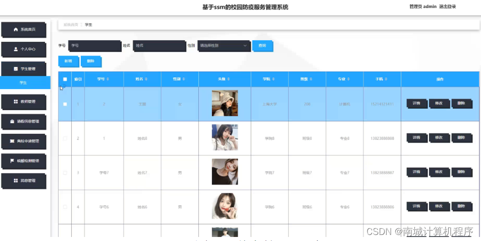This screenshot has width=481, height=241.
Task: Sort table by 学号 column arrows
Action: click(108, 79)
